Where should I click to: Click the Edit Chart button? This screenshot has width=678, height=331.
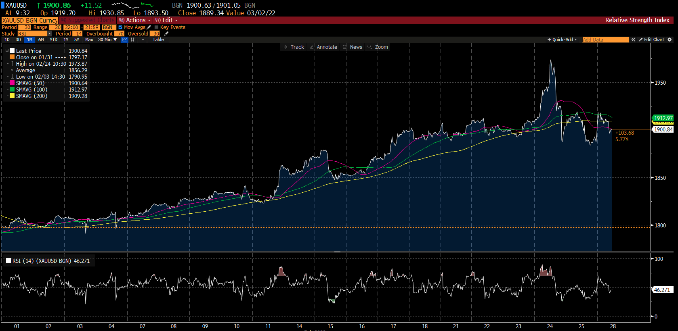[651, 40]
